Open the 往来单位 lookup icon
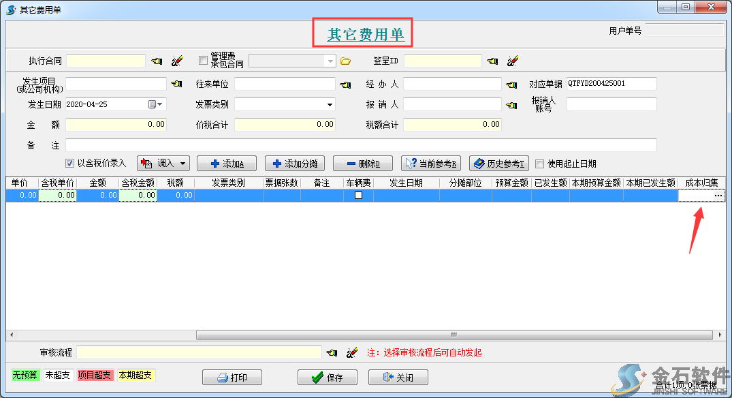This screenshot has width=732, height=398. point(345,84)
